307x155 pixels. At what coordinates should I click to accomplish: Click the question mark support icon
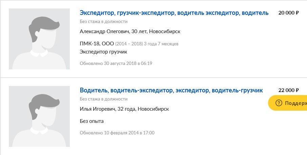pos(279,103)
